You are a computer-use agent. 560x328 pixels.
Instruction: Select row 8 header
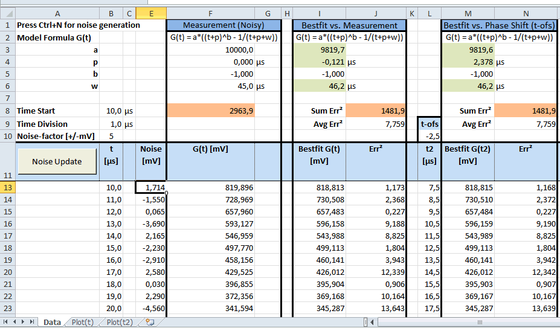[x=7, y=111]
